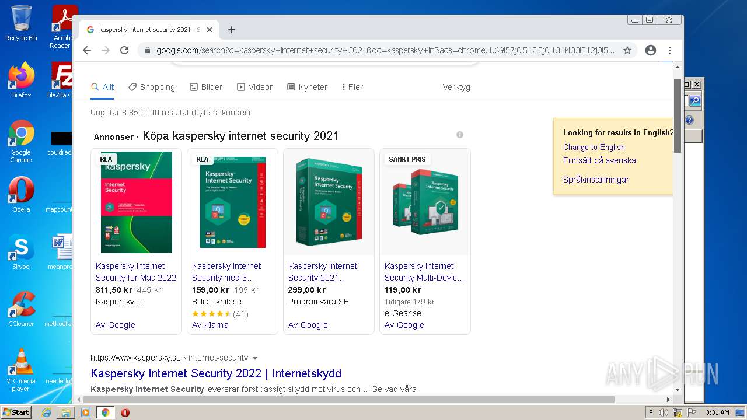
Task: Click the red Opera taskbar icon
Action: pos(125,412)
